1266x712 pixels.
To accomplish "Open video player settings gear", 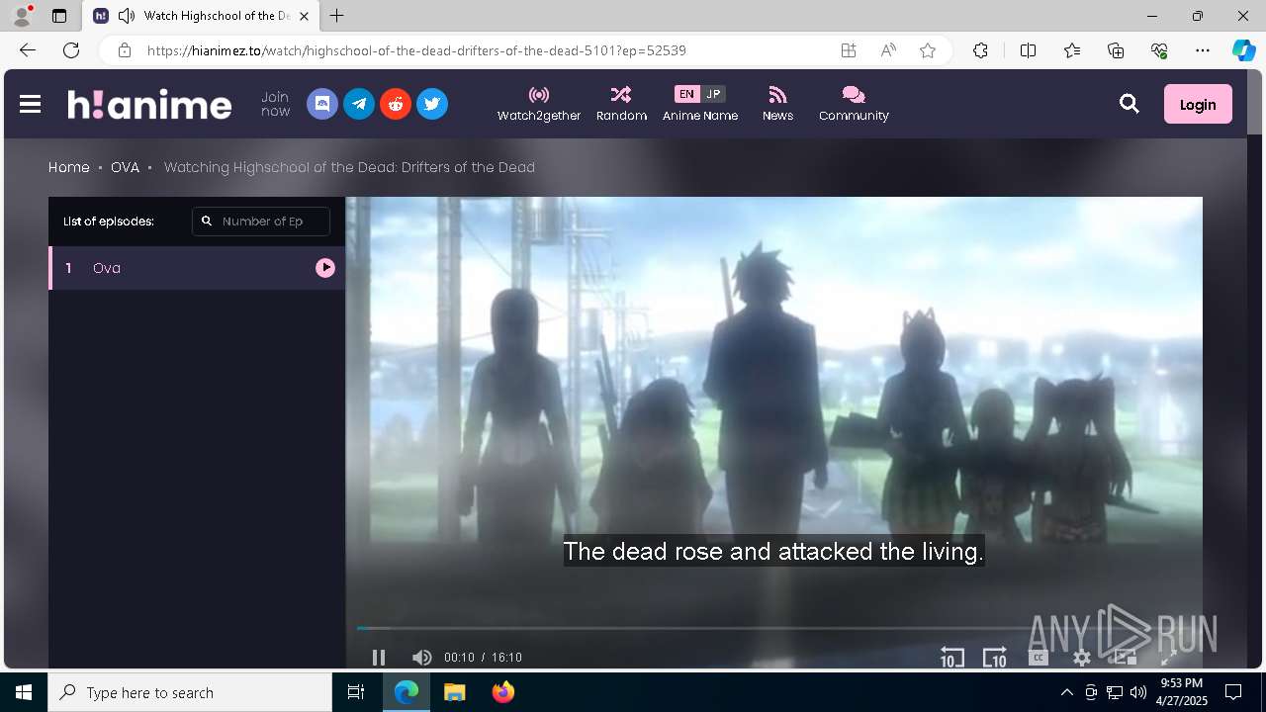I will pos(1082,658).
